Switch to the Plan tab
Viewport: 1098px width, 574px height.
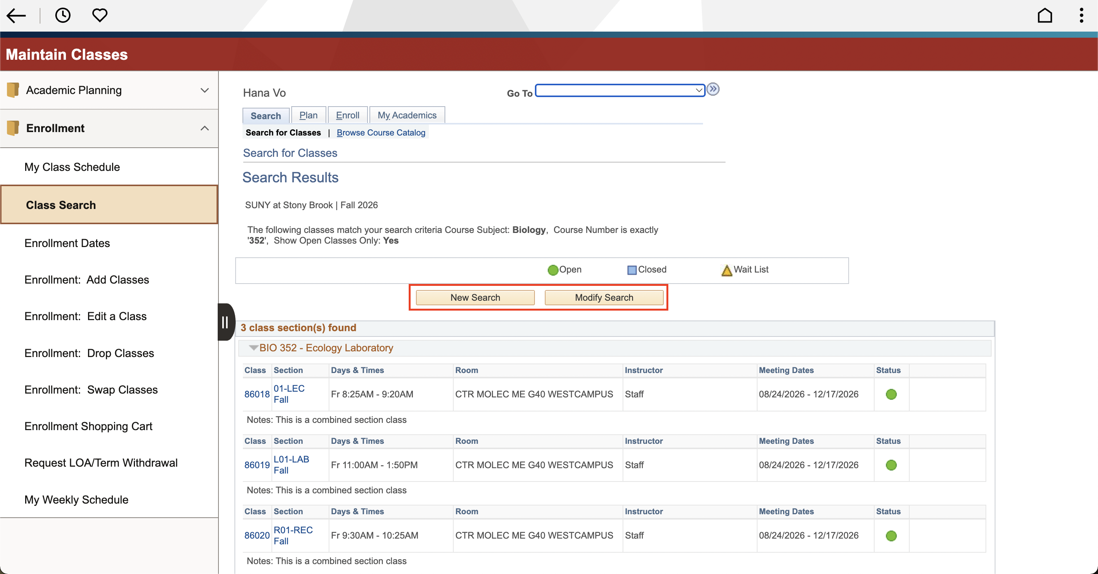308,115
